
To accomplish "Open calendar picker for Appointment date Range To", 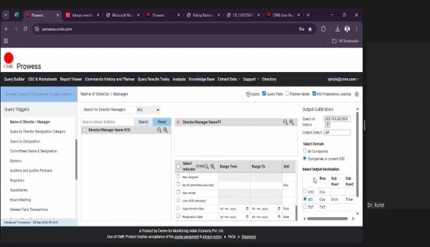I will tap(279, 209).
